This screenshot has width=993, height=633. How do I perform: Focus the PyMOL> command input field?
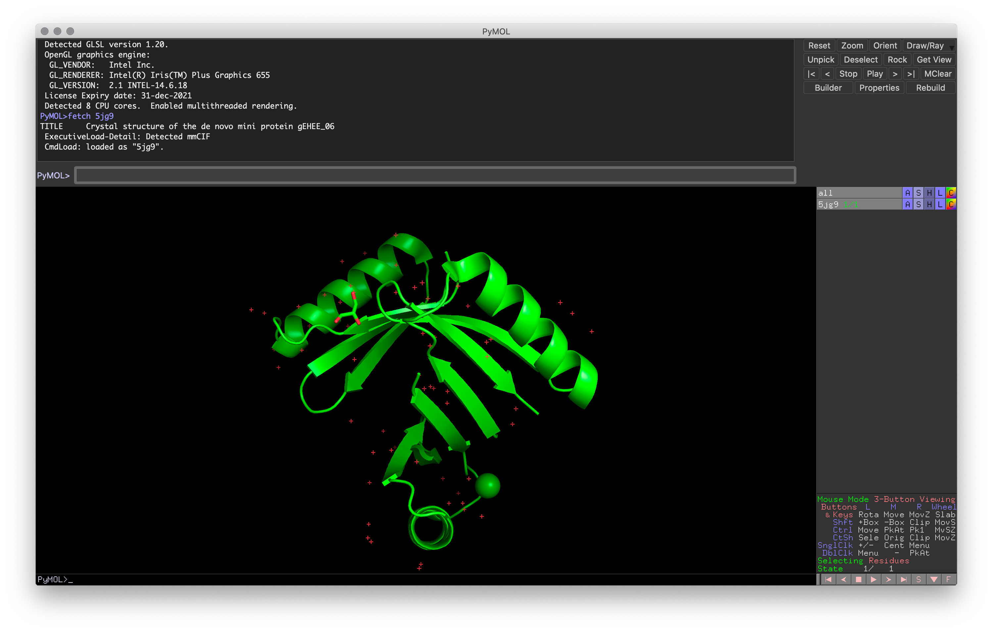coord(435,175)
